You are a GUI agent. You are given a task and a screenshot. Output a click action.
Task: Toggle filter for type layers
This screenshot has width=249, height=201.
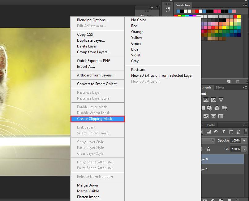pyautogui.click(x=223, y=132)
